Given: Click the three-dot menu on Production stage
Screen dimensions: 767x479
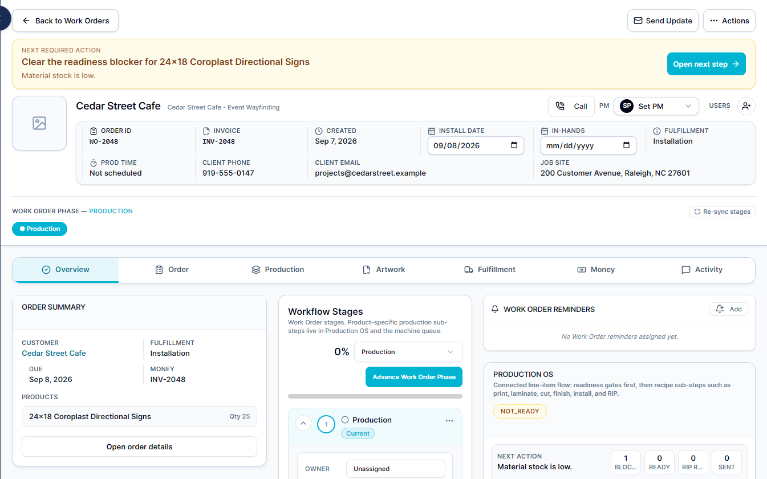Looking at the screenshot, I should [449, 421].
